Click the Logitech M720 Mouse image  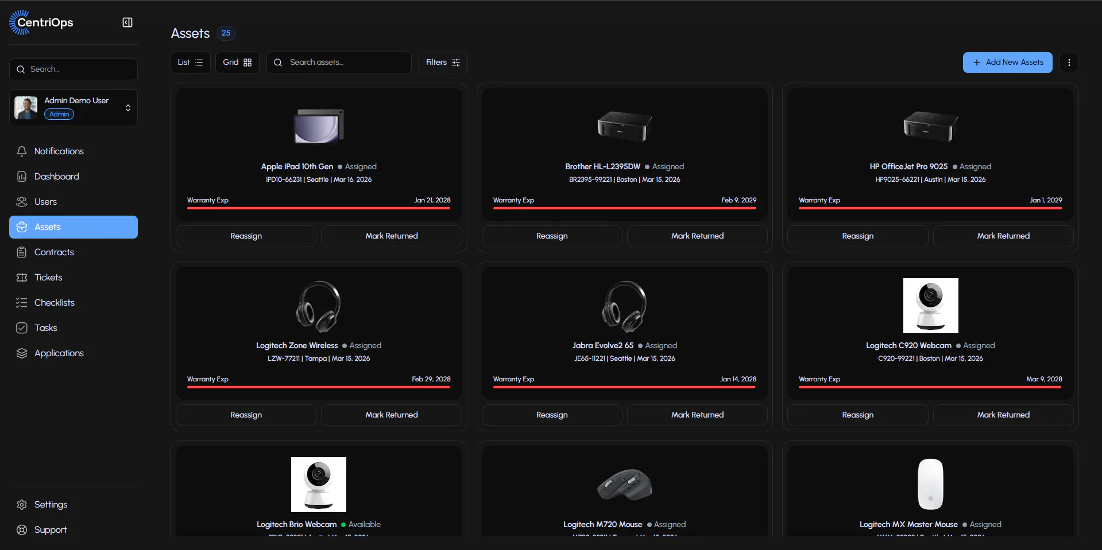(625, 485)
